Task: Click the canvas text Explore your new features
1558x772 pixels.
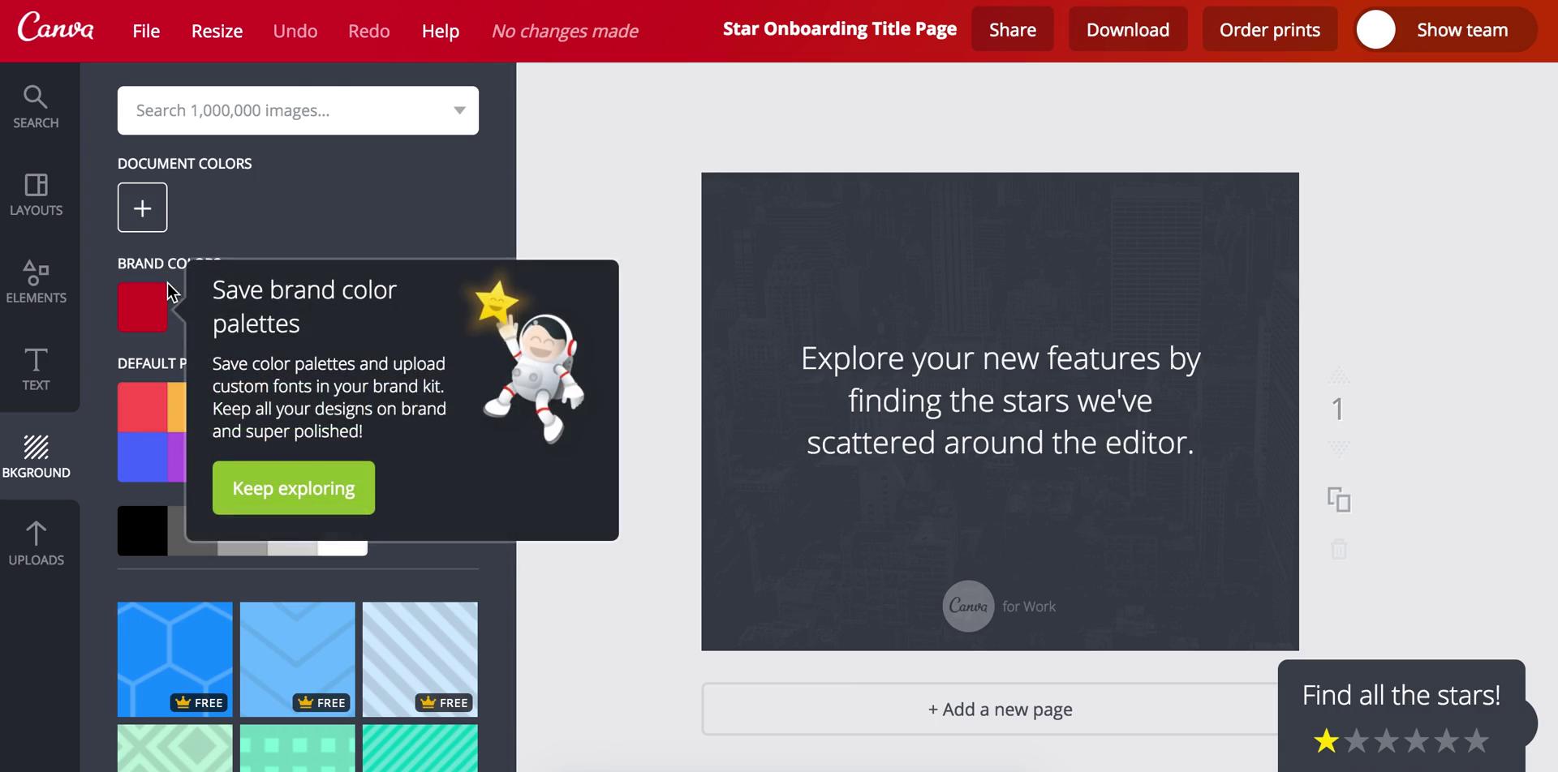Action: click(1001, 401)
